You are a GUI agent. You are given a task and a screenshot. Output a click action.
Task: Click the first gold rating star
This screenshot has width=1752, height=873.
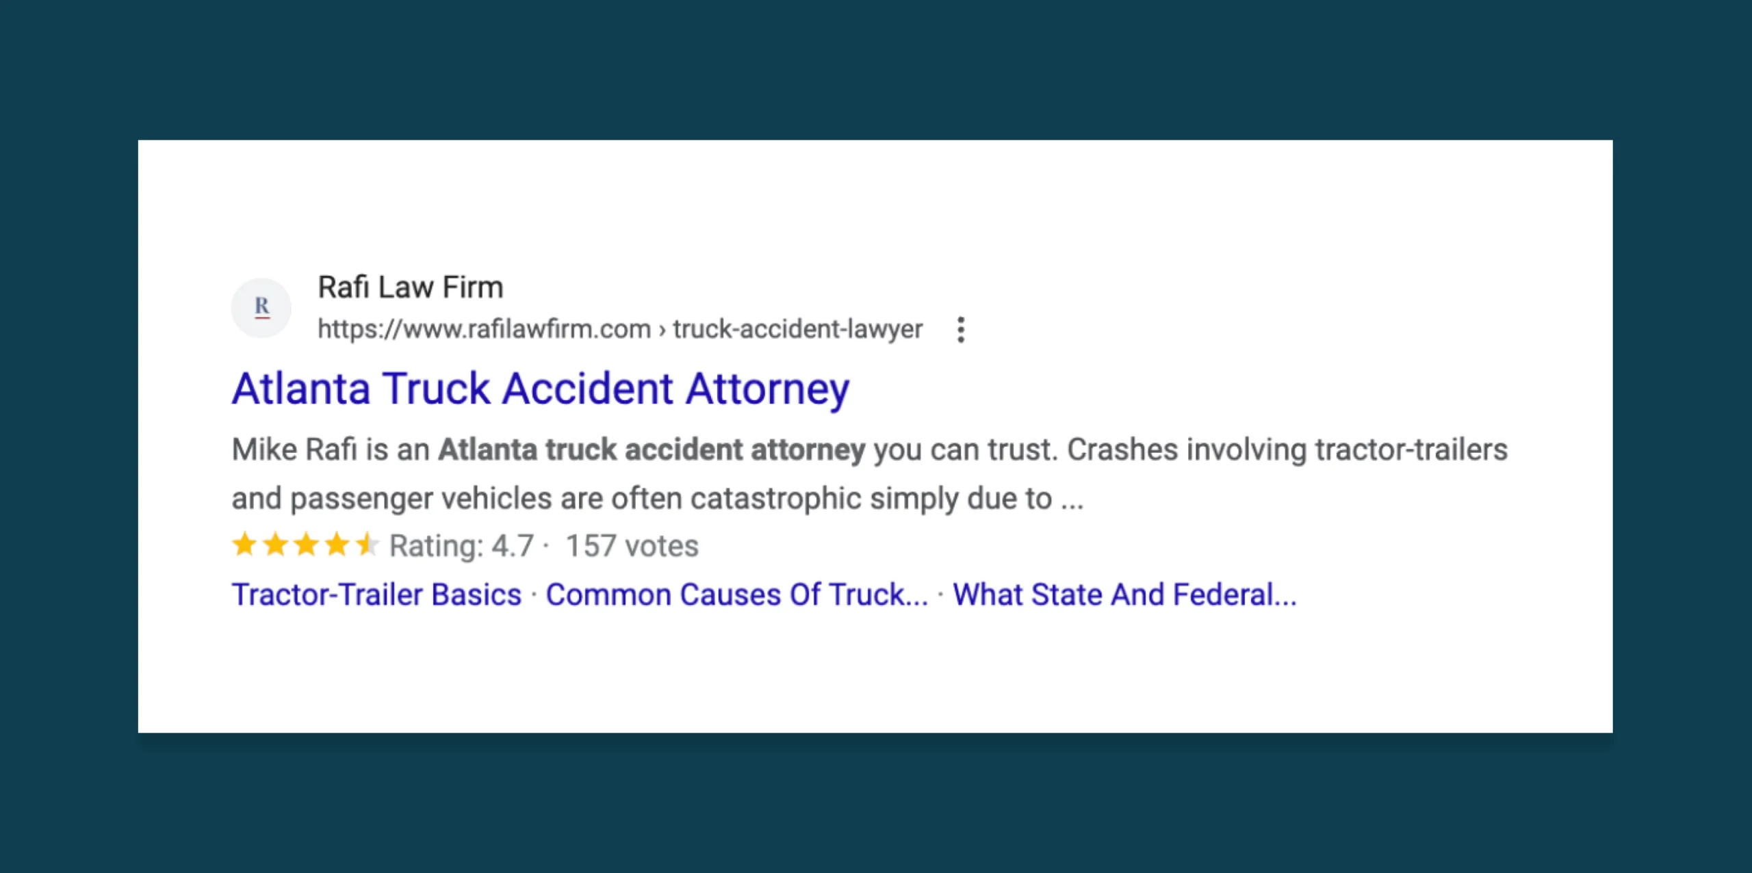point(244,545)
